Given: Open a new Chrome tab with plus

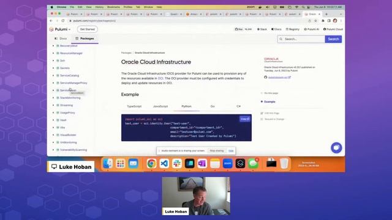Looking at the screenshot, I should tap(326, 14).
